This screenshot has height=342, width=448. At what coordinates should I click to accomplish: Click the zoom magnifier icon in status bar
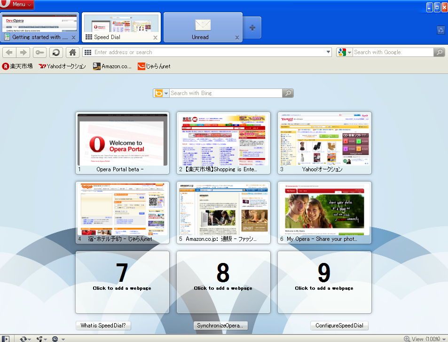(407, 339)
